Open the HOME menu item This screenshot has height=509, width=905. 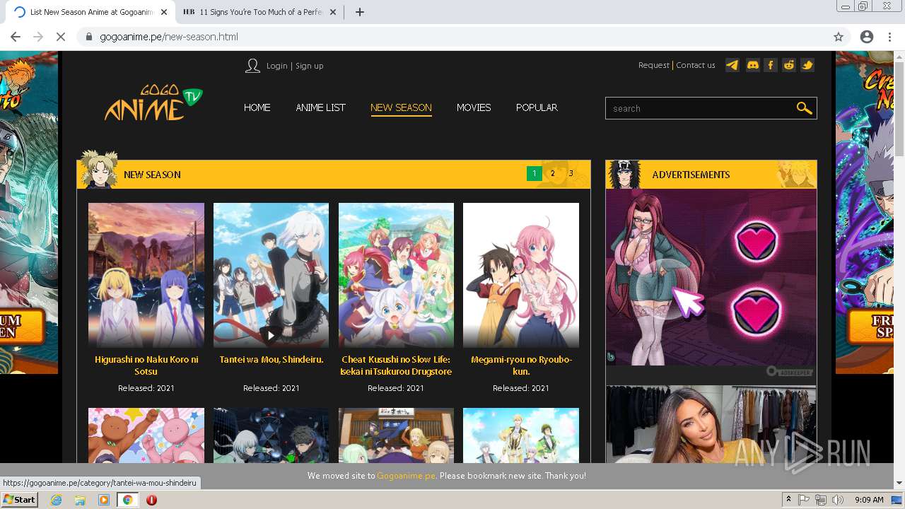(x=257, y=107)
